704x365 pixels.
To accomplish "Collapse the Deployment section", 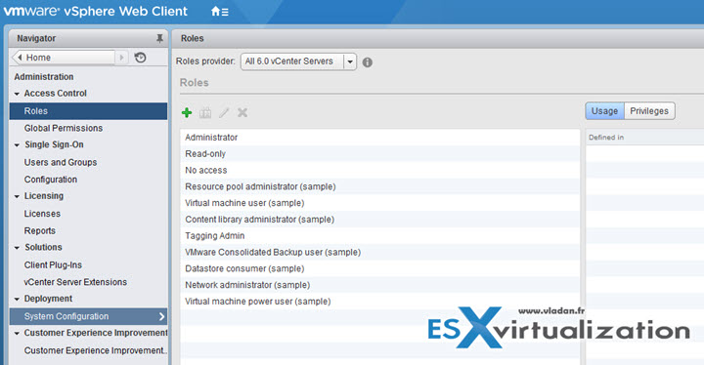I will pyautogui.click(x=17, y=299).
